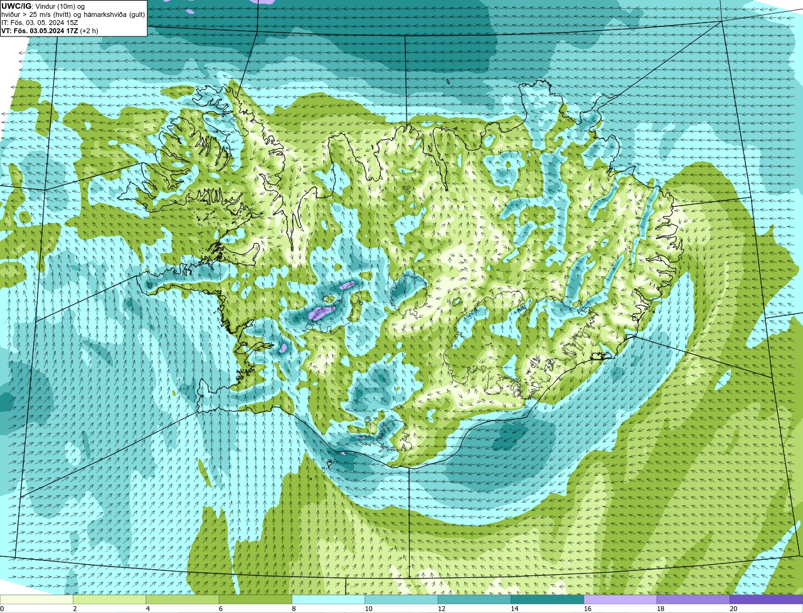
Task: Click the light yellow-green 2–4 m/s legend swatch
Action: tap(110, 600)
